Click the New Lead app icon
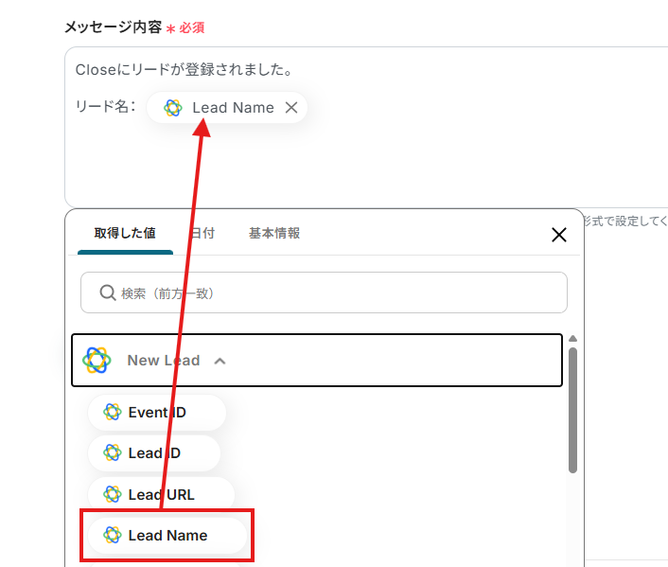This screenshot has height=567, width=668. (97, 361)
